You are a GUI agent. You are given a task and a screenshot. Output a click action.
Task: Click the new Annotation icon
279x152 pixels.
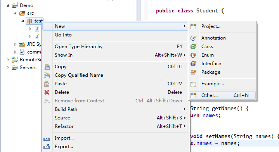pos(193,38)
